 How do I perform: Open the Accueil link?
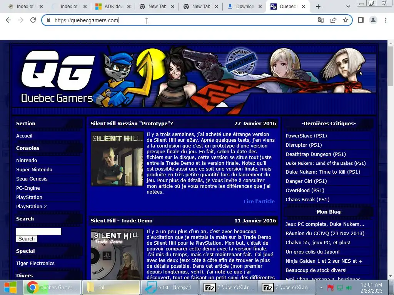click(24, 136)
